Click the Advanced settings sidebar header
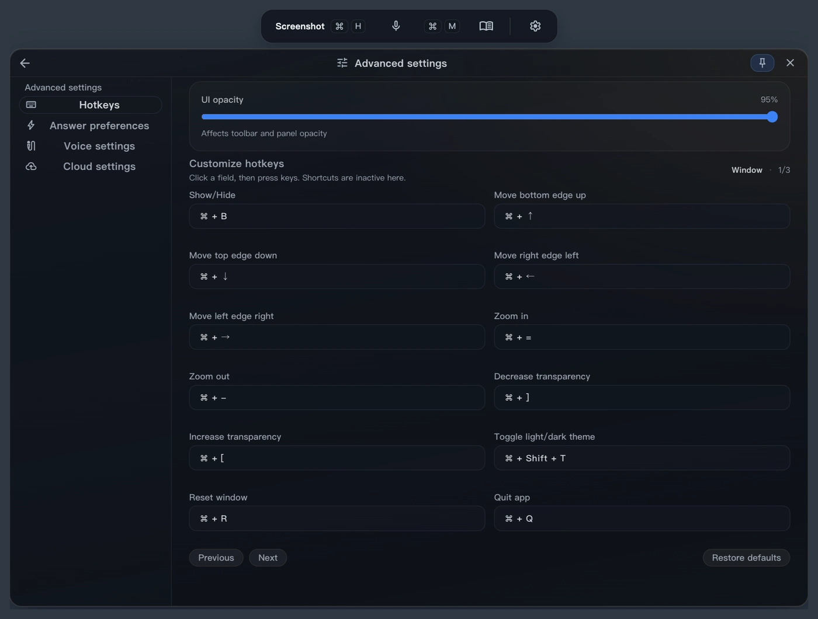818x619 pixels. (63, 88)
